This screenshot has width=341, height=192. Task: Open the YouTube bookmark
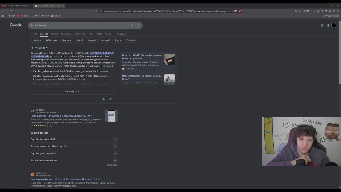[26, 16]
